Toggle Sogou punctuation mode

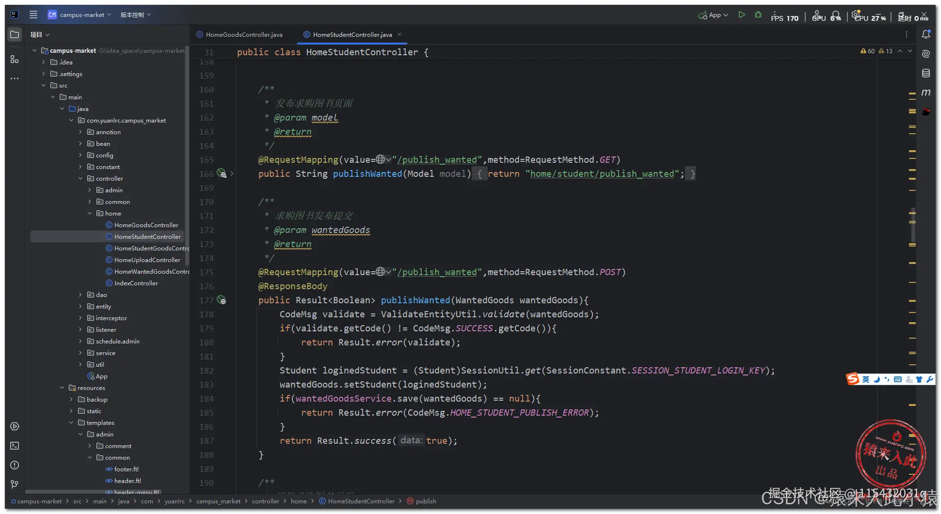[x=887, y=379]
